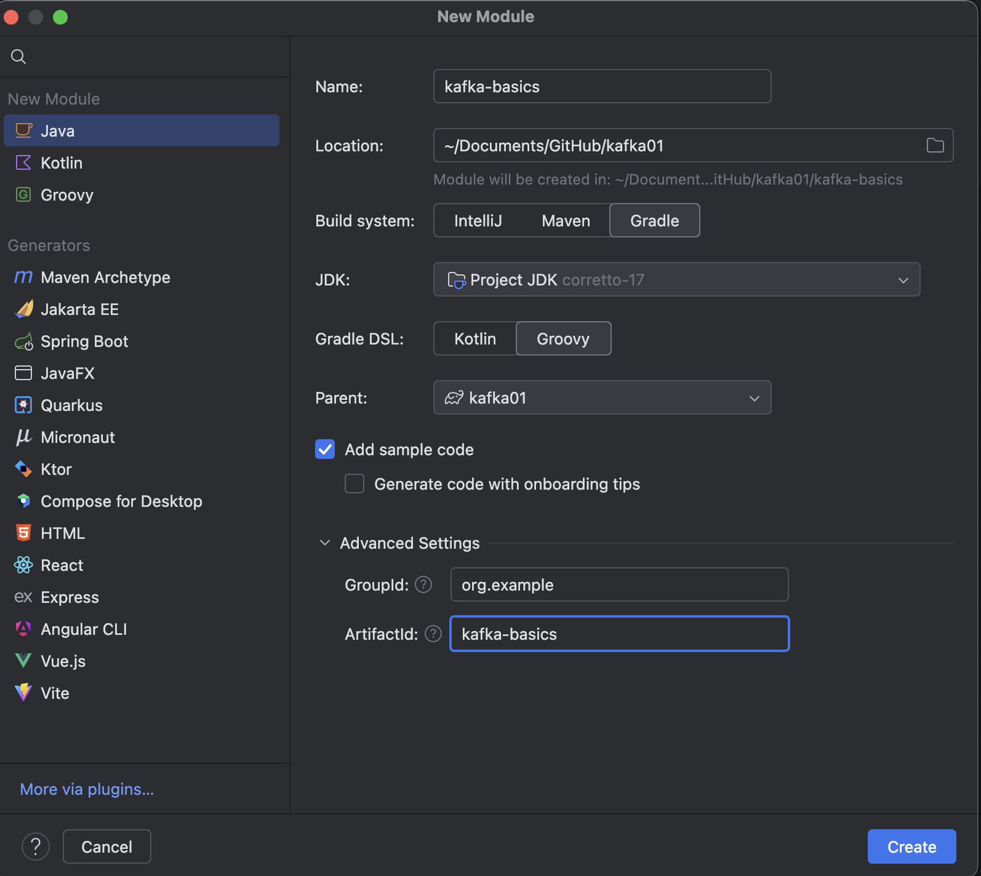981x876 pixels.
Task: Click the Spring Boot icon
Action: click(23, 341)
